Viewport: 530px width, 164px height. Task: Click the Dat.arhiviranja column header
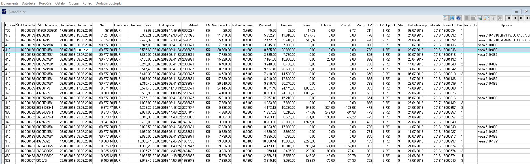[x=418, y=25]
